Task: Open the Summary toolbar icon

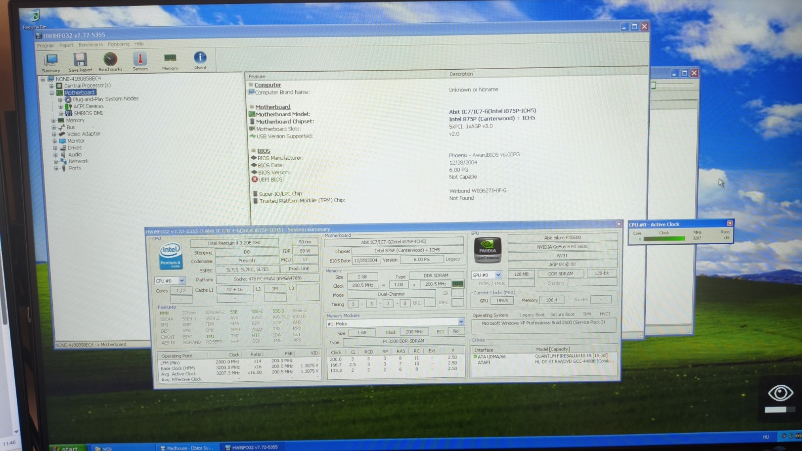Action: (50, 63)
